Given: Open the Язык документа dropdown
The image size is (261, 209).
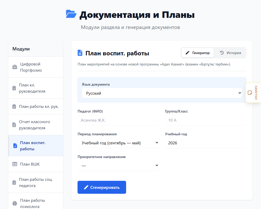Looking at the screenshot, I should (162, 93).
